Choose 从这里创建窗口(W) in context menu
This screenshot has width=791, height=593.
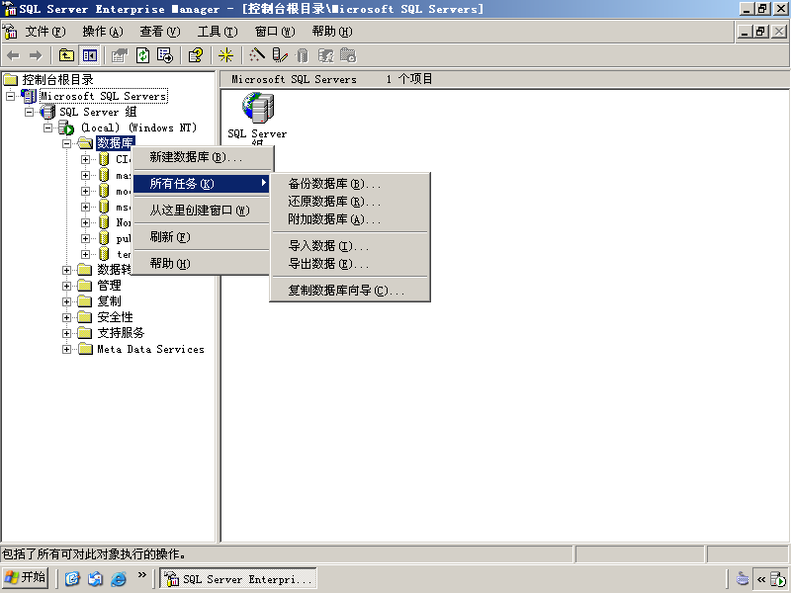tap(203, 211)
